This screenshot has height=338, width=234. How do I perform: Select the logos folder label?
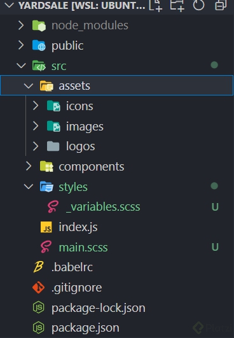point(80,146)
